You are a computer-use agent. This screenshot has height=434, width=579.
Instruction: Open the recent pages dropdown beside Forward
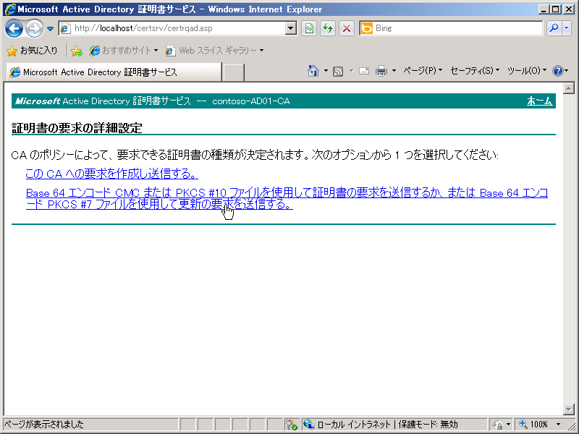coord(50,28)
